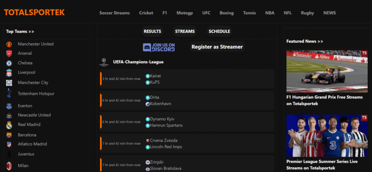Image resolution: width=372 pixels, height=172 pixels.
Task: Open the Soccer Streams menu item
Action: pos(114,13)
